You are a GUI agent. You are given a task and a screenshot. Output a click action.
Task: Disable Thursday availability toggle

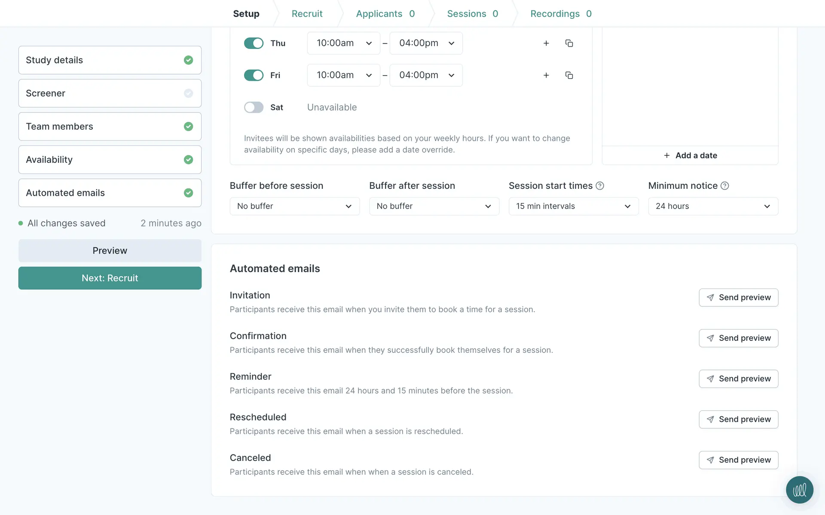click(254, 43)
